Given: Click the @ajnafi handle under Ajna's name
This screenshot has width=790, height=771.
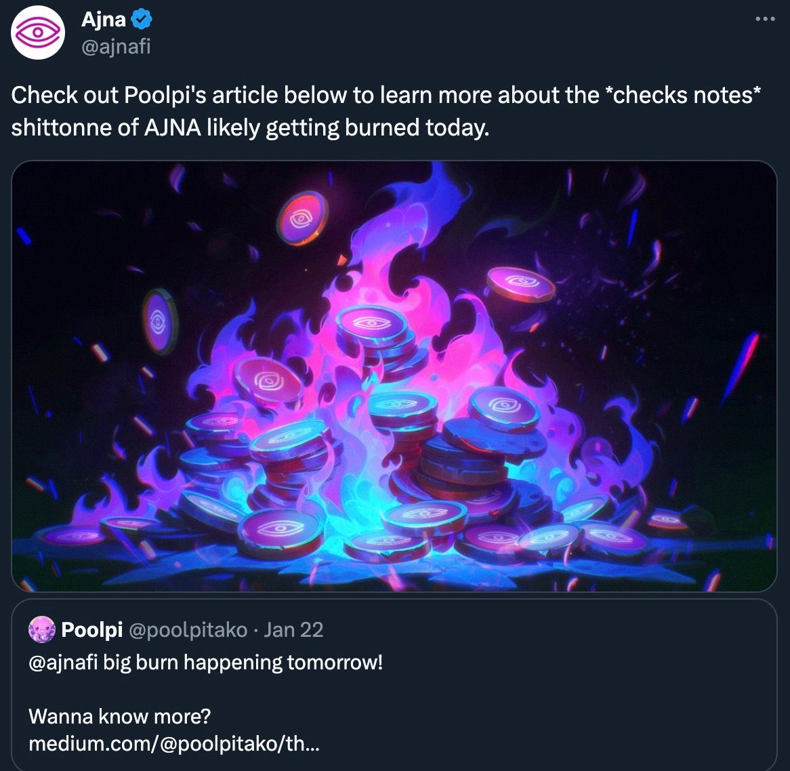Looking at the screenshot, I should [x=116, y=46].
